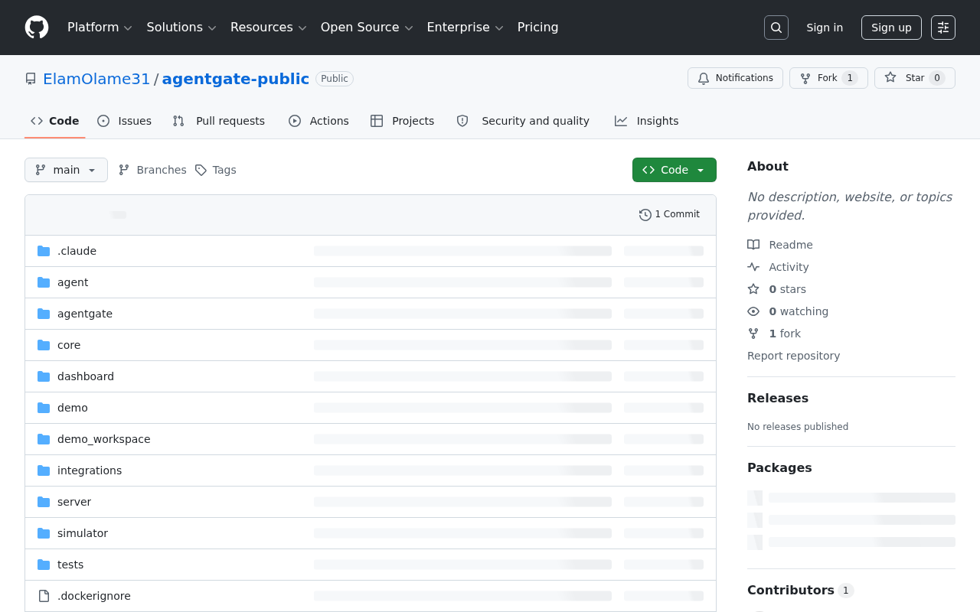Click the eye icon beside 0 watching
The image size is (980, 612).
tap(753, 311)
